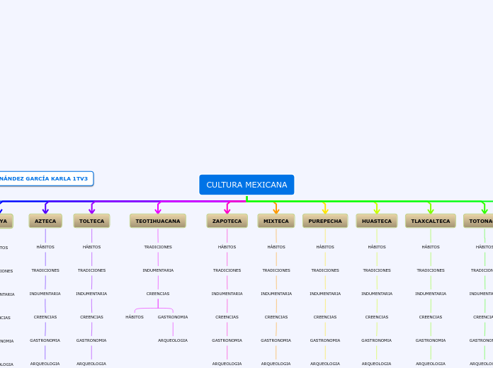Screen dimensions: 493x368
Task: Pick TRADICIONES below TEOTIHUACANA
Action: [x=158, y=247]
